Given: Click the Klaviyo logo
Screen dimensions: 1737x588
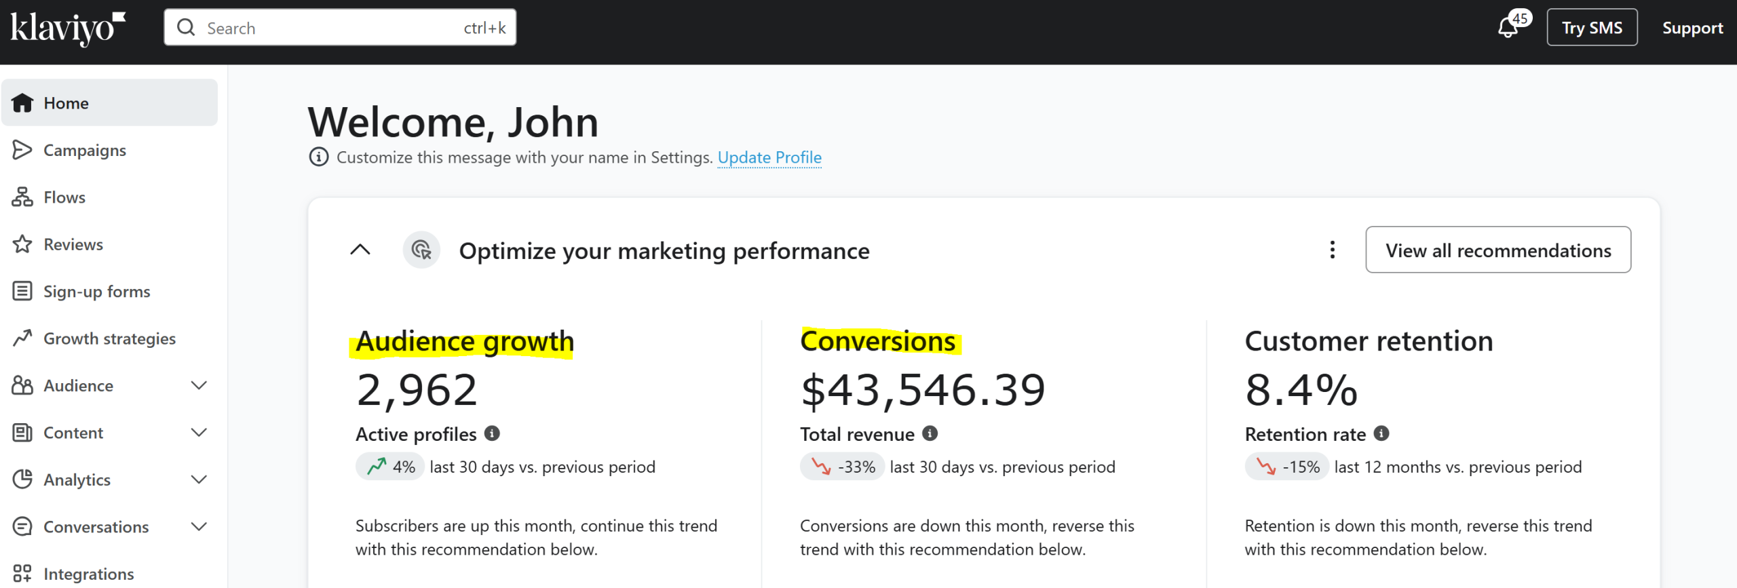Looking at the screenshot, I should coord(68,28).
